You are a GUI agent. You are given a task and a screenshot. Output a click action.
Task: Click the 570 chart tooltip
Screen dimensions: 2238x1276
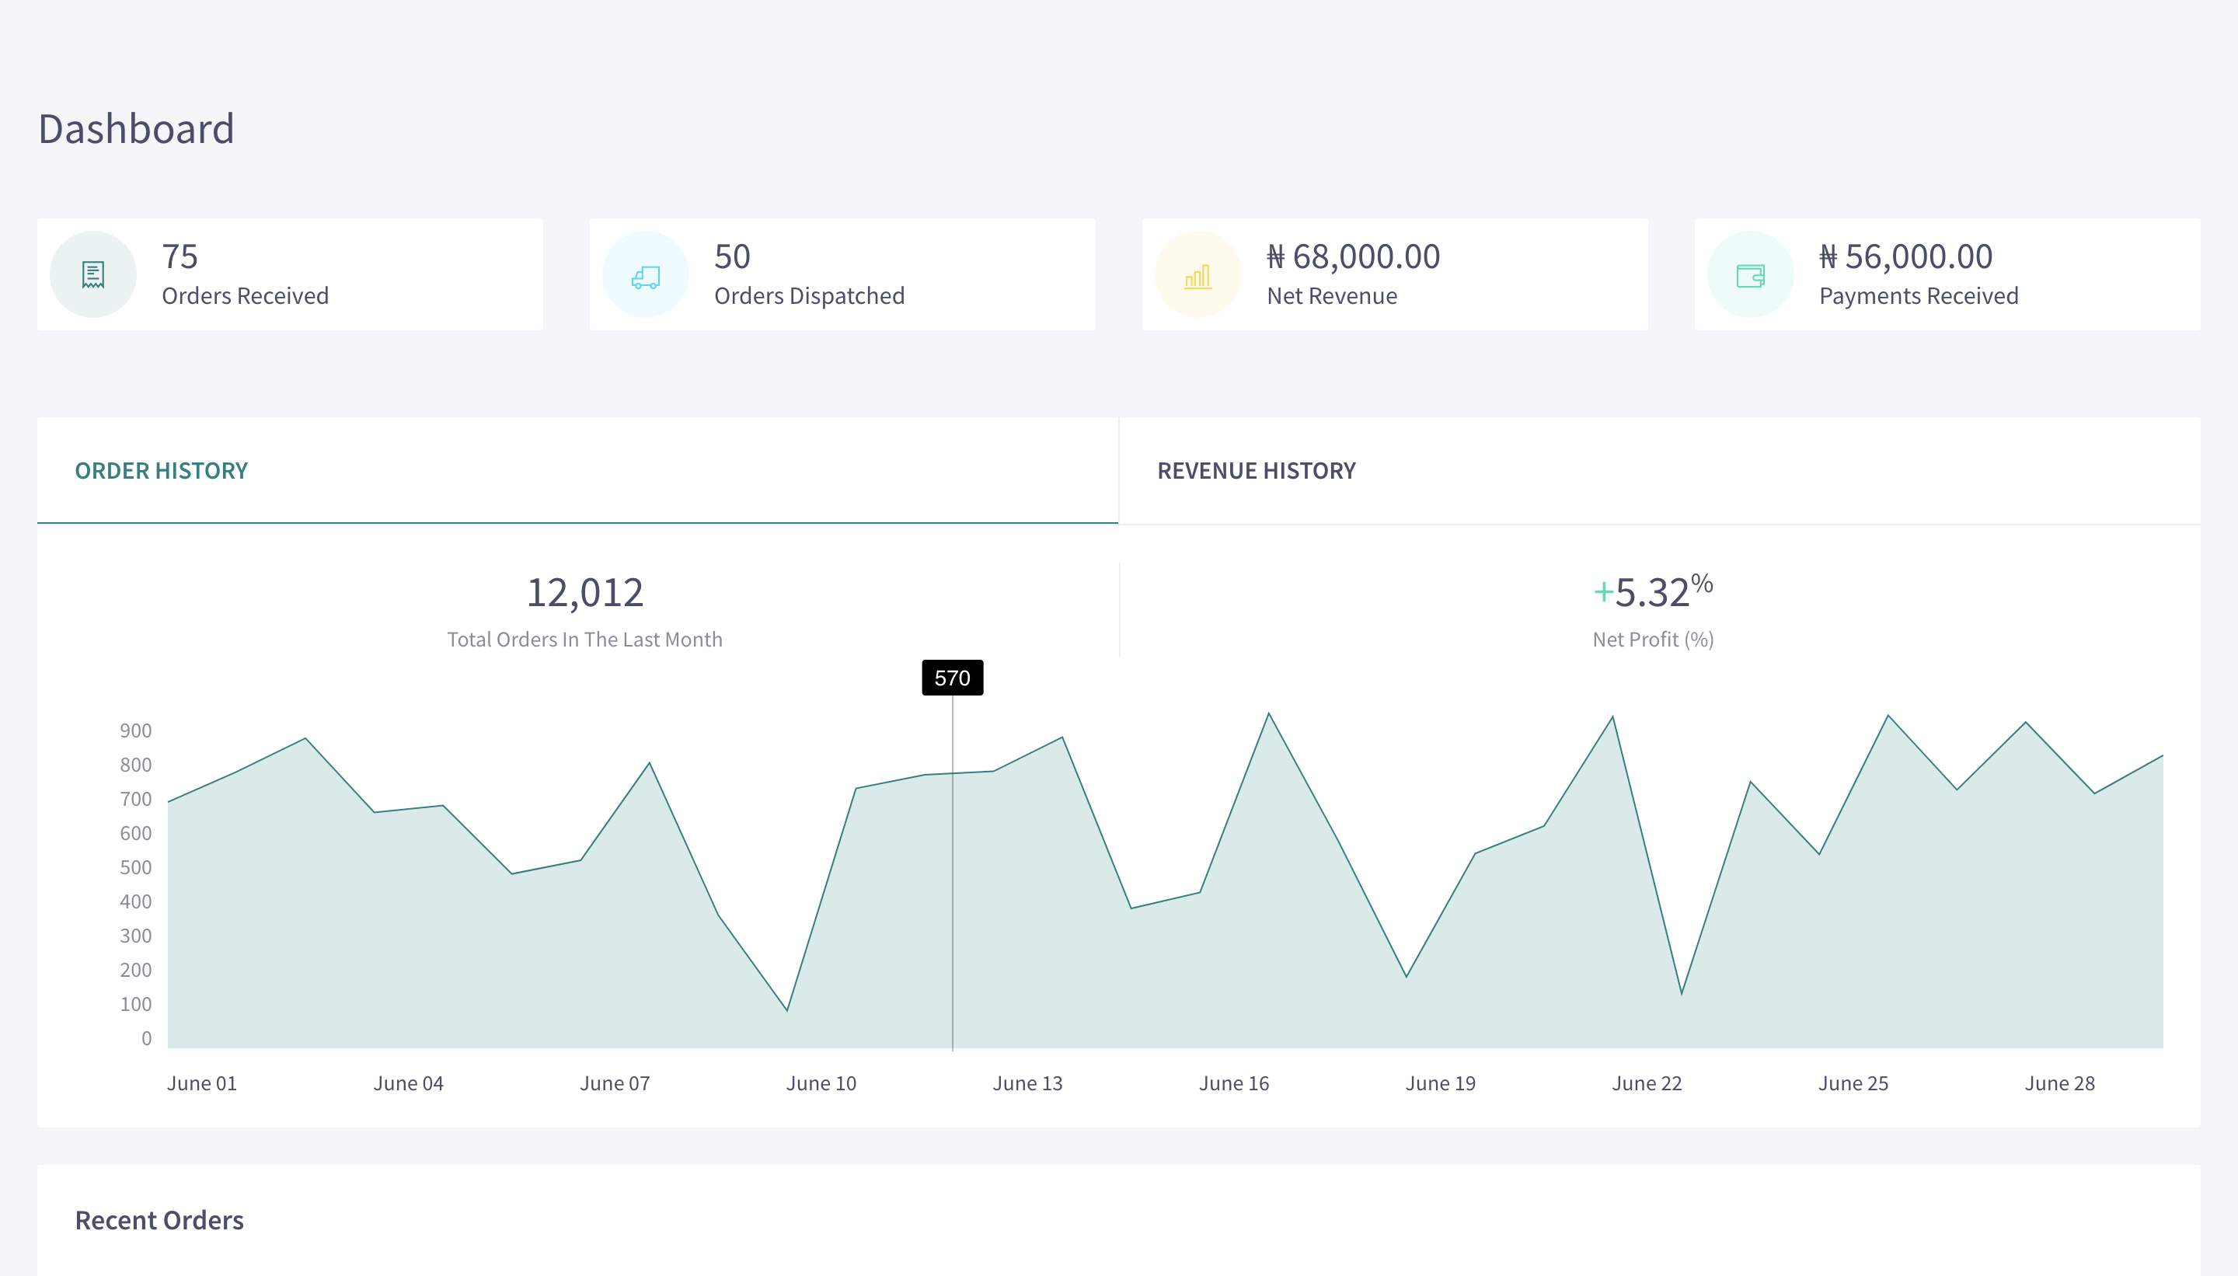point(952,678)
